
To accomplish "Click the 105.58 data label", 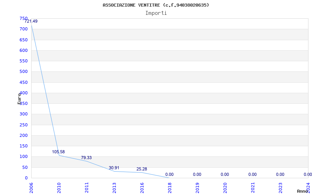I will tap(58, 152).
